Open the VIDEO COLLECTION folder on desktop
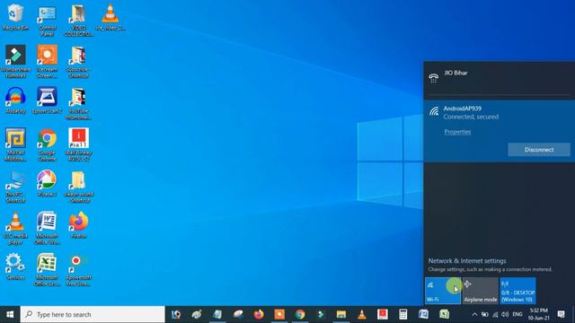 (x=78, y=21)
